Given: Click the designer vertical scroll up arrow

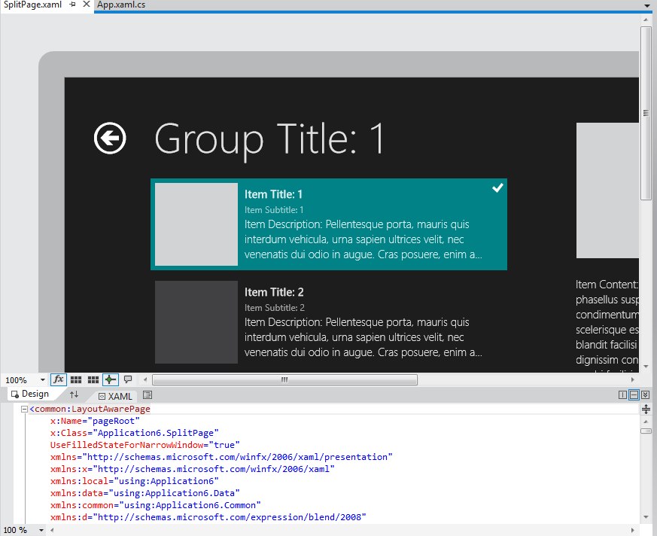Looking at the screenshot, I should tap(646, 20).
